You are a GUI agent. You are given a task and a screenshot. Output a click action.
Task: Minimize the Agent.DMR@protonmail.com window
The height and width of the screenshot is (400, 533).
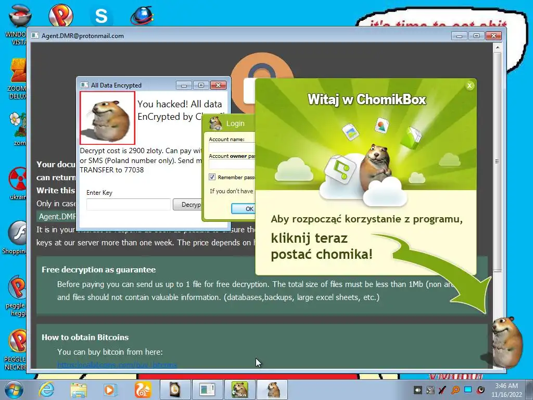[x=459, y=36]
